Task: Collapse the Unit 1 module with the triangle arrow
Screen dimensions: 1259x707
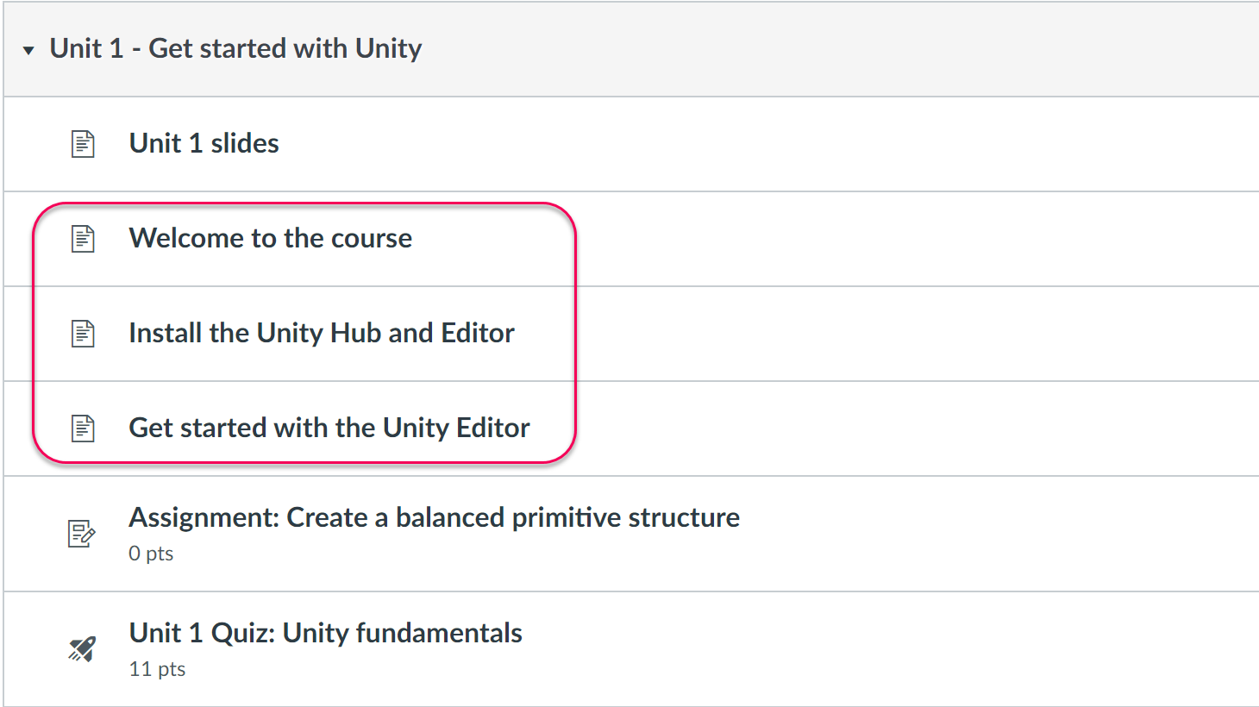Action: [x=28, y=51]
